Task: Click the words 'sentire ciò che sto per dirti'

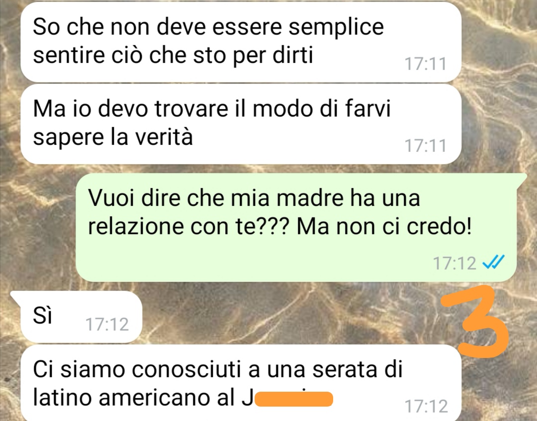Action: click(x=173, y=55)
